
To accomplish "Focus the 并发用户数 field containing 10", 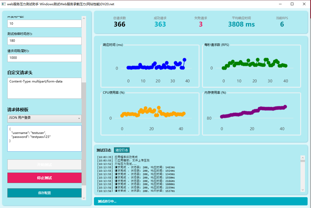I will coord(44,24).
